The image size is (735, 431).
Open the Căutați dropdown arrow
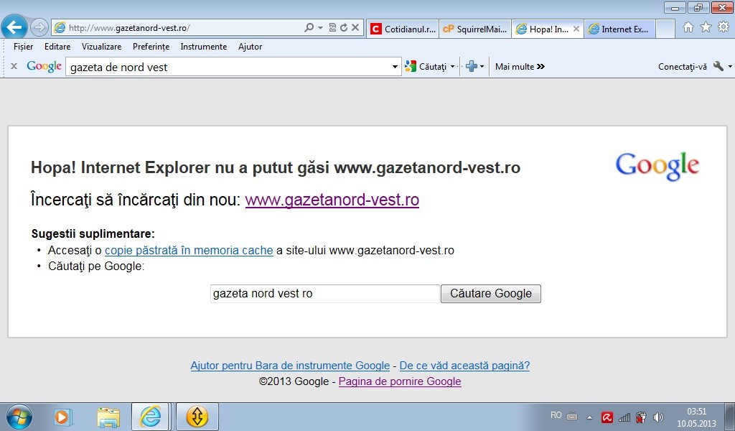pyautogui.click(x=452, y=67)
